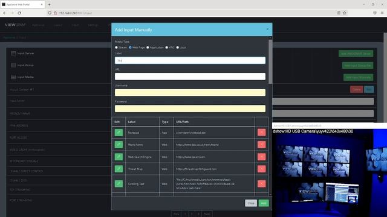This screenshot has width=387, height=217.
Task: Click the Close button in dialog
Action: [251, 203]
